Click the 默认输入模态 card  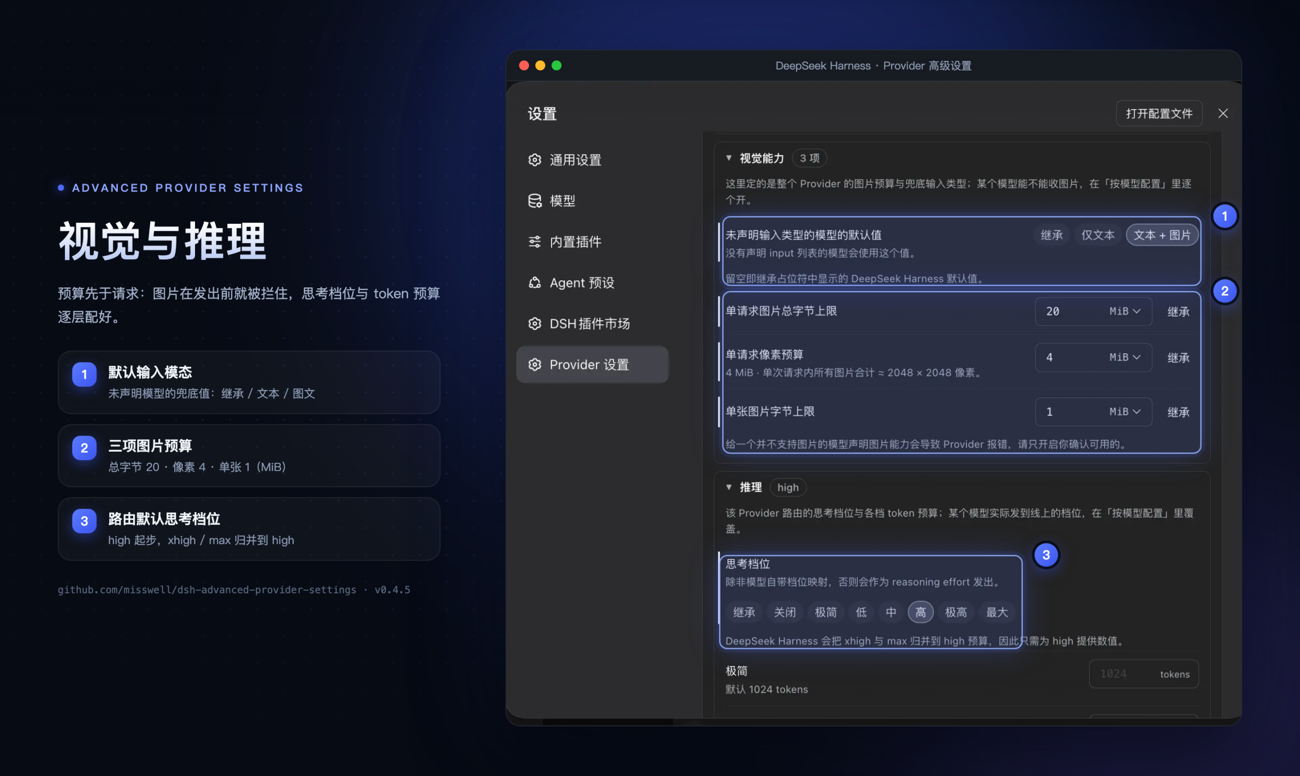point(249,382)
